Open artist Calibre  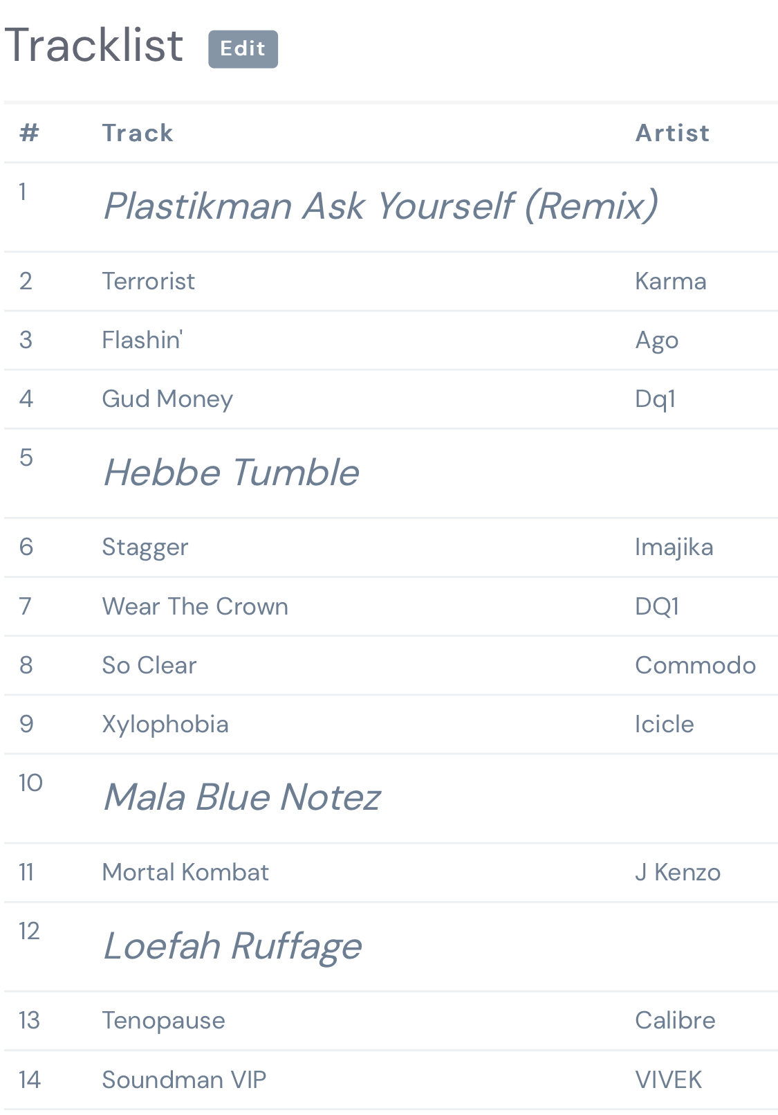(675, 1021)
